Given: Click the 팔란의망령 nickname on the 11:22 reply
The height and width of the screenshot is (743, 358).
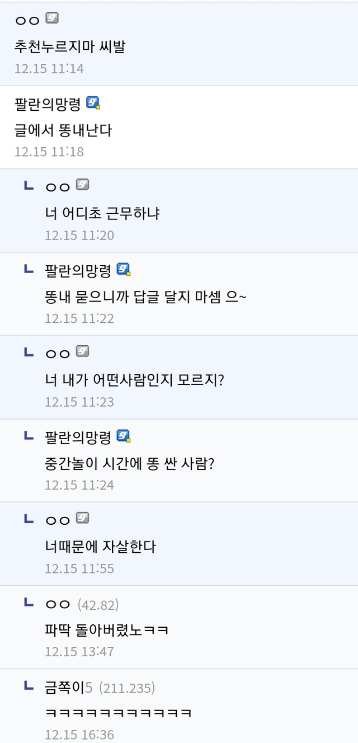Looking at the screenshot, I should tap(78, 270).
